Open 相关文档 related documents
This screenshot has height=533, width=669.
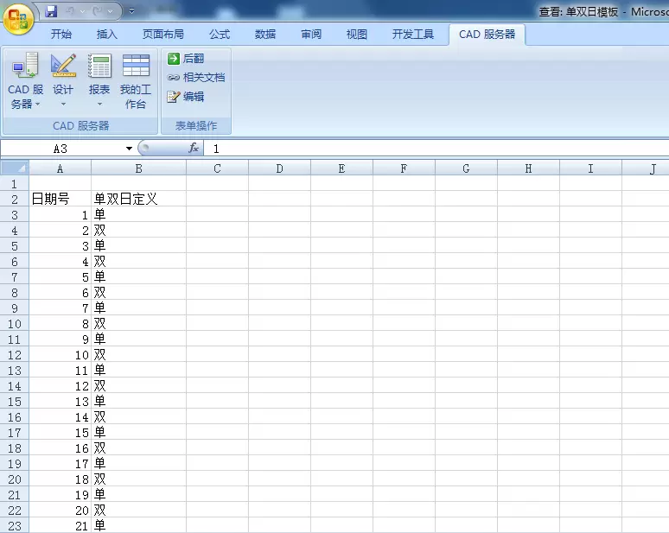[x=195, y=78]
